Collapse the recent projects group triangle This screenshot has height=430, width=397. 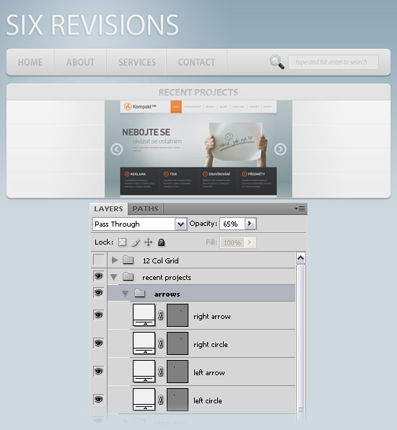click(x=114, y=277)
